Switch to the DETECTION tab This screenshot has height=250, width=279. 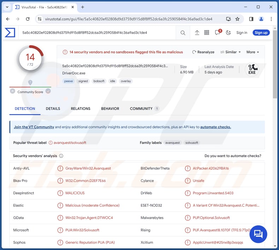(25, 109)
